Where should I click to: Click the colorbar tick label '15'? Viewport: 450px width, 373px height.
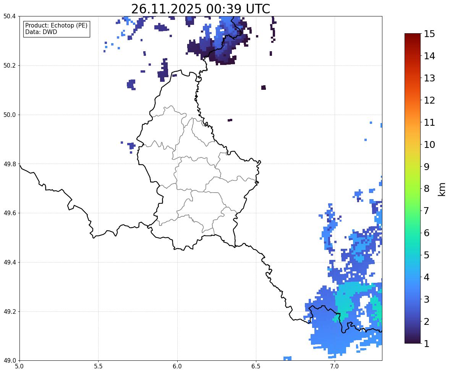[429, 34]
